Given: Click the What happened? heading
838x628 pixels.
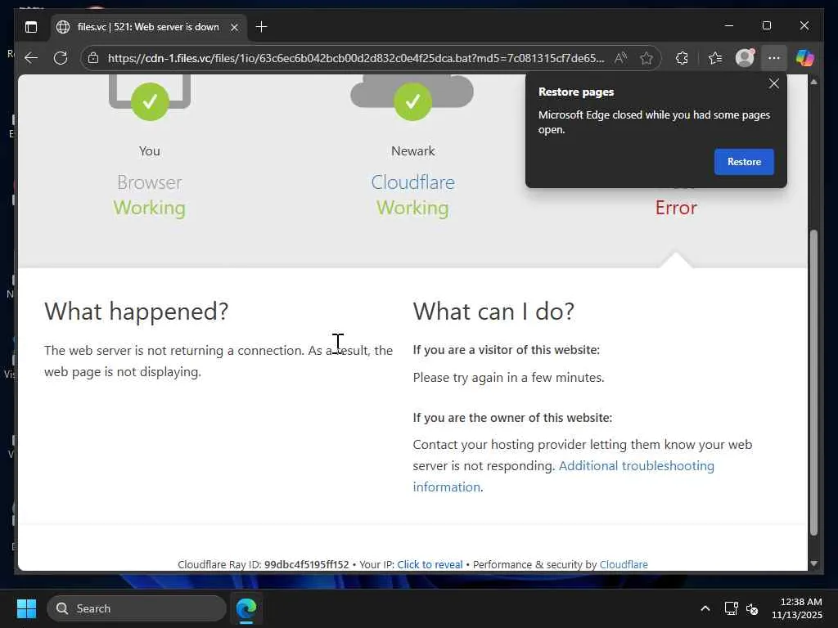Looking at the screenshot, I should point(137,312).
